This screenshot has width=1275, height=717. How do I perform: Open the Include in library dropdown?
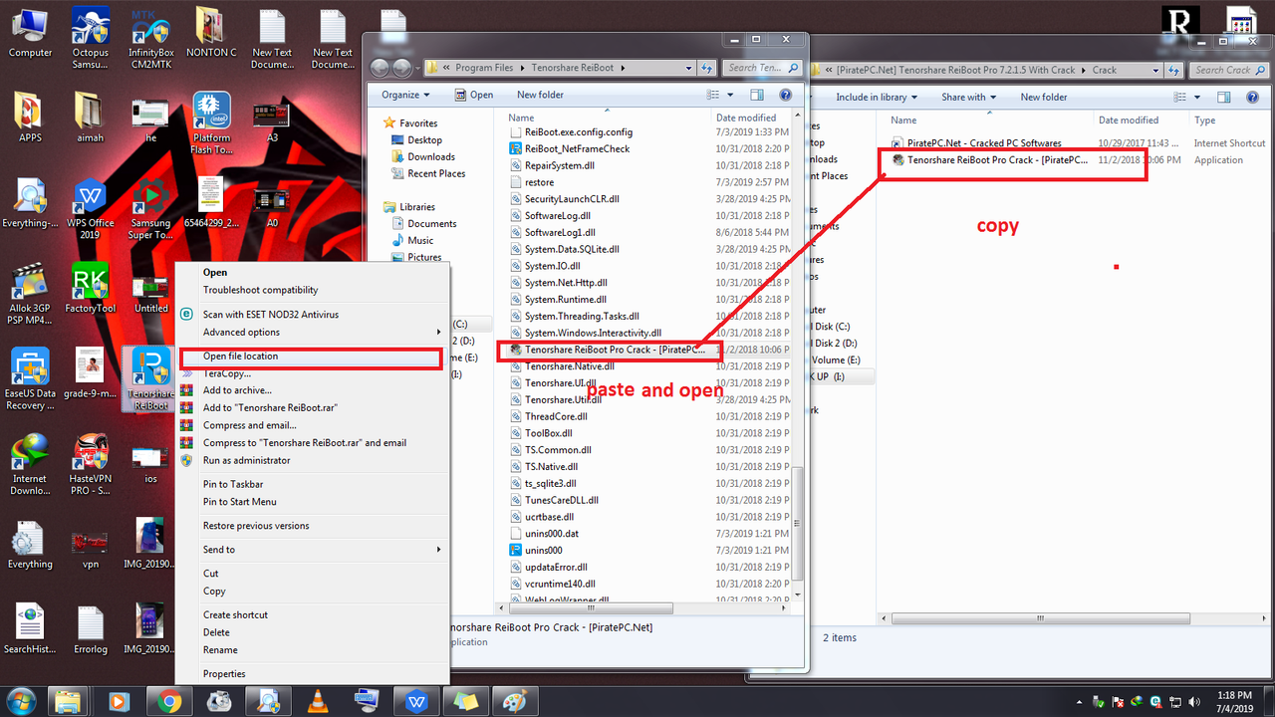click(878, 97)
